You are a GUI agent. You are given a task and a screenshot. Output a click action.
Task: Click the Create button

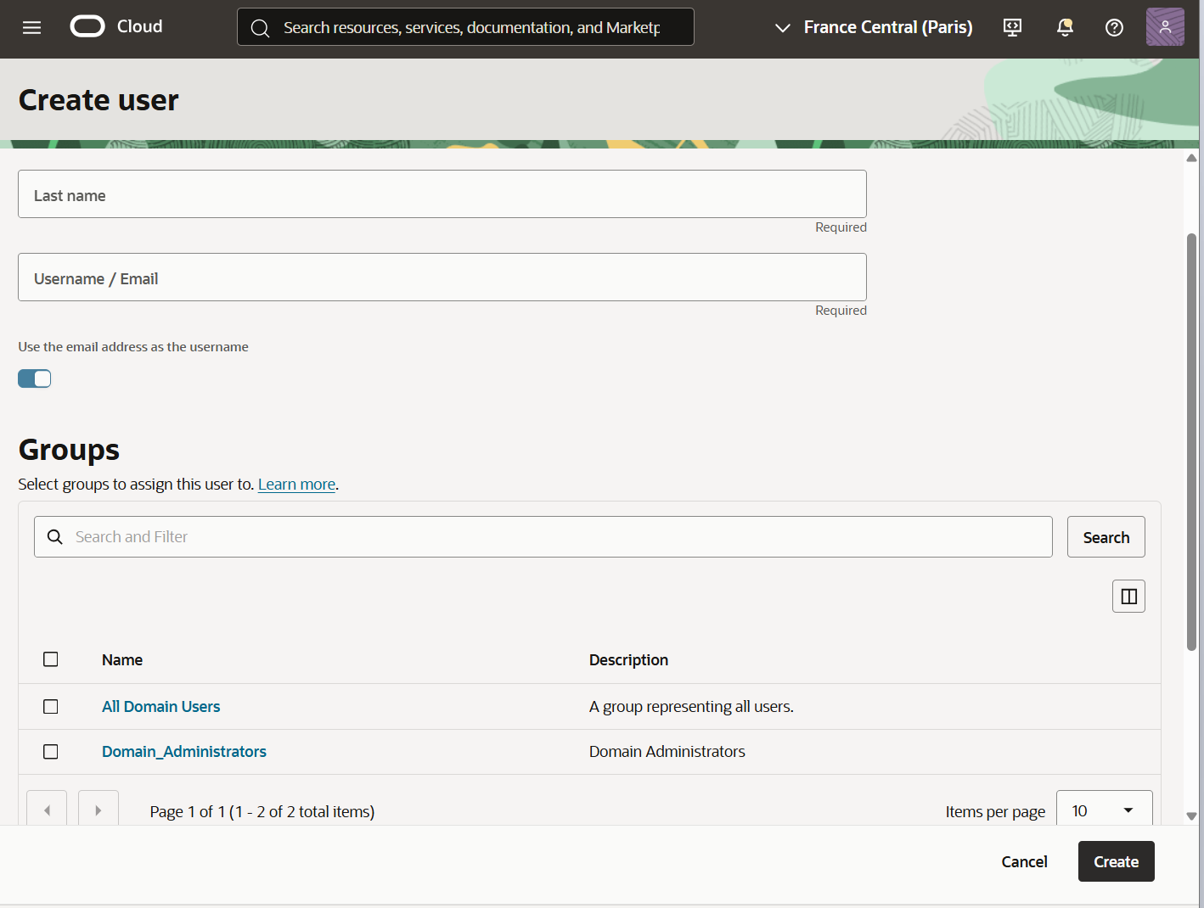[1116, 861]
